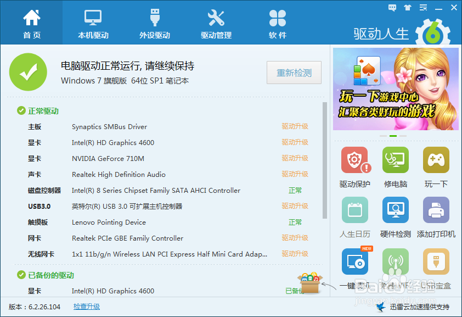Click the software box icon near the list bottom

(x=310, y=283)
